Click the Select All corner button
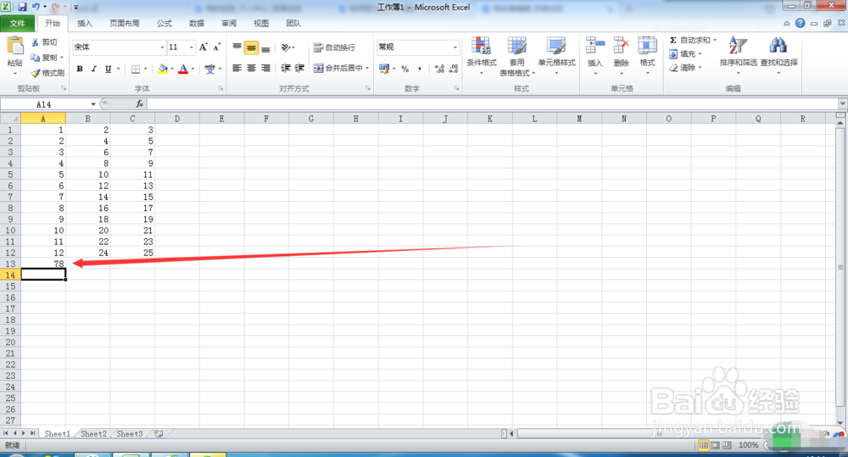The width and height of the screenshot is (848, 457). tap(10, 118)
